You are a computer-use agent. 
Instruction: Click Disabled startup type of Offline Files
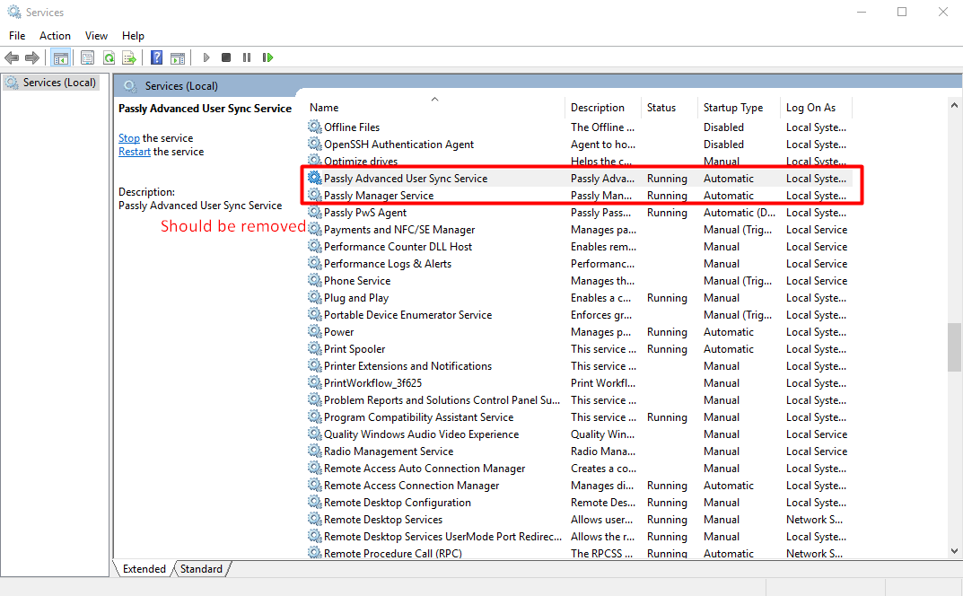(723, 127)
